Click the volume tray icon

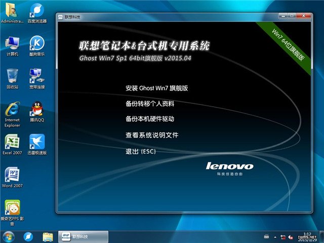(291, 237)
